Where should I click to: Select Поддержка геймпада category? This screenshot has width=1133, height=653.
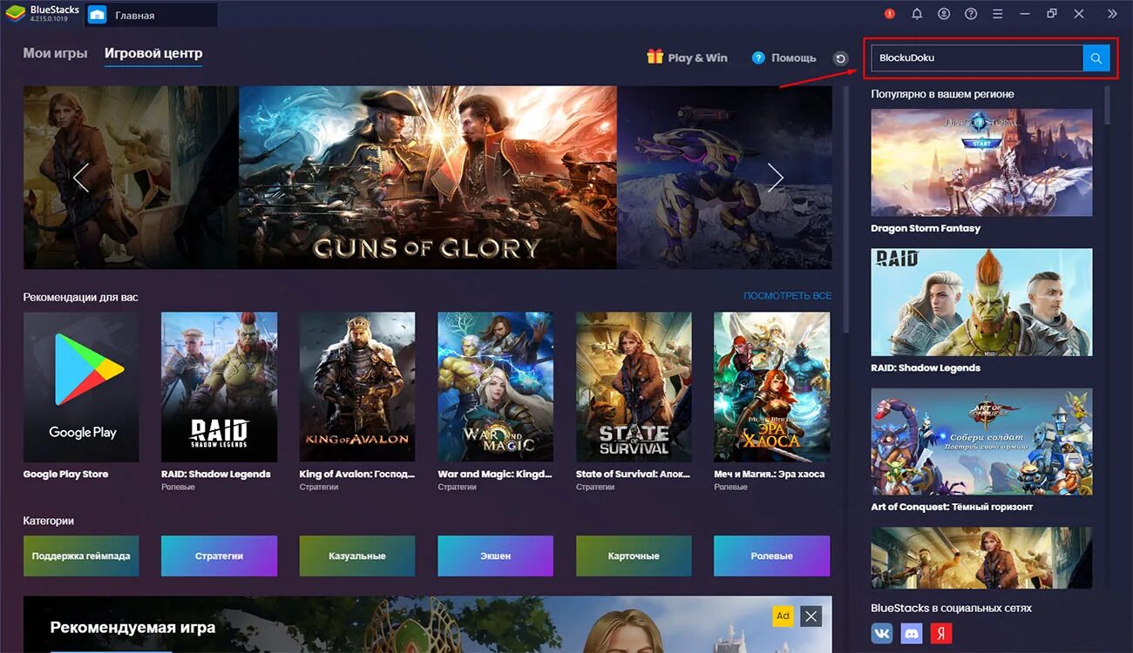[81, 555]
